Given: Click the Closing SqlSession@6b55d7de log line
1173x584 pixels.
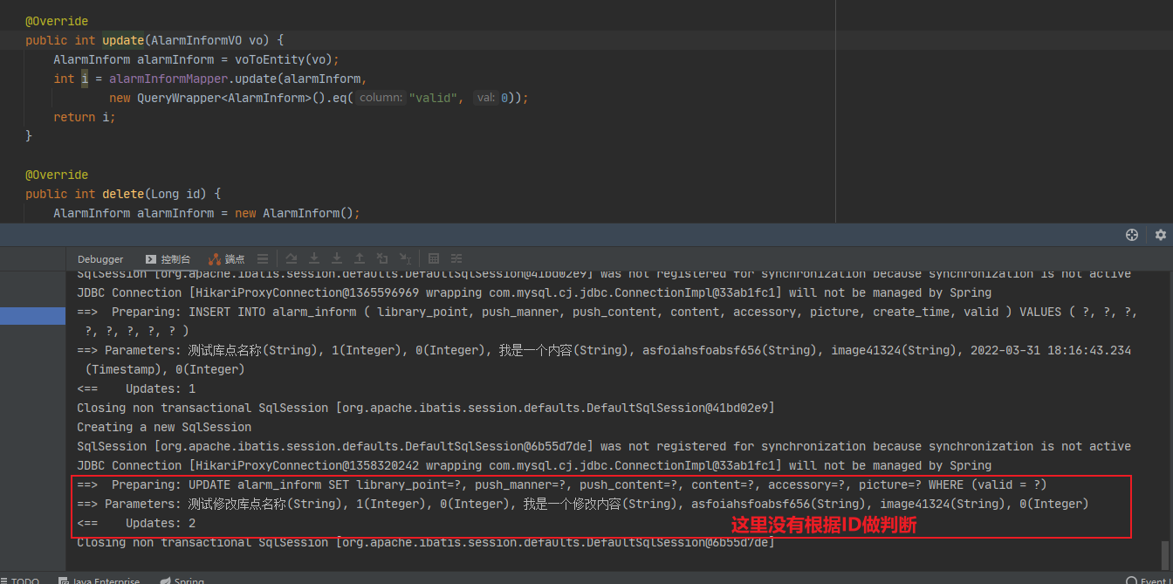Looking at the screenshot, I should [426, 542].
